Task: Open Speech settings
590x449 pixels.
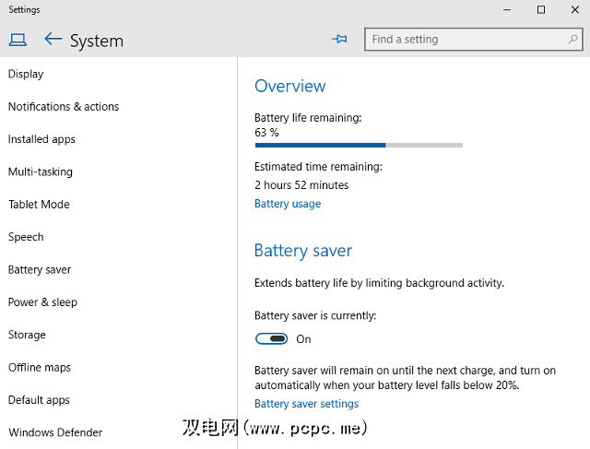Action: point(26,237)
